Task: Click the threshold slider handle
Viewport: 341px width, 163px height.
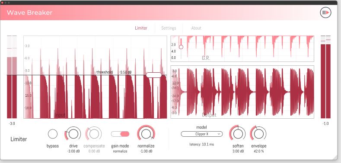Action: point(154,75)
